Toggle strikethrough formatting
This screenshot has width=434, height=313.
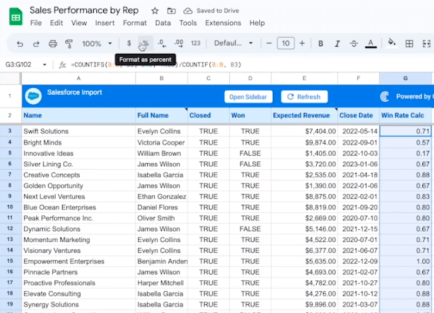click(354, 43)
